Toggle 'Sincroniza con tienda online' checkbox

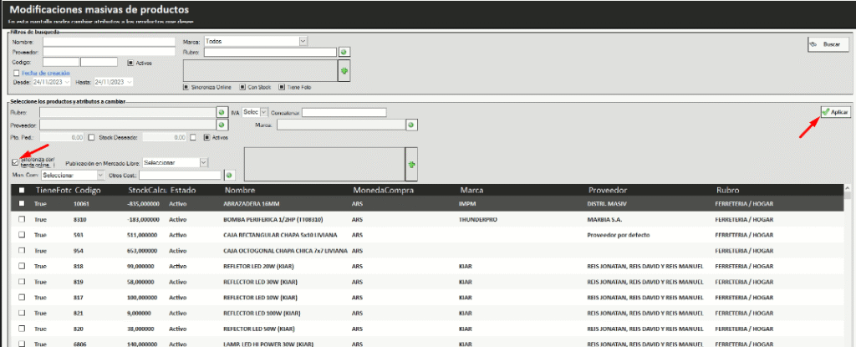pos(15,162)
